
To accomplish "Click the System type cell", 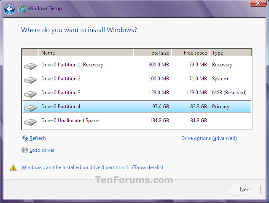I will (x=220, y=79).
